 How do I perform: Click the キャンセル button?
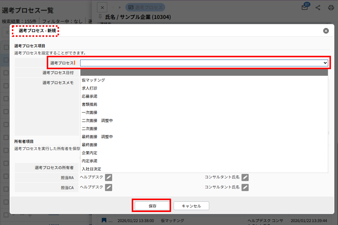click(191, 206)
